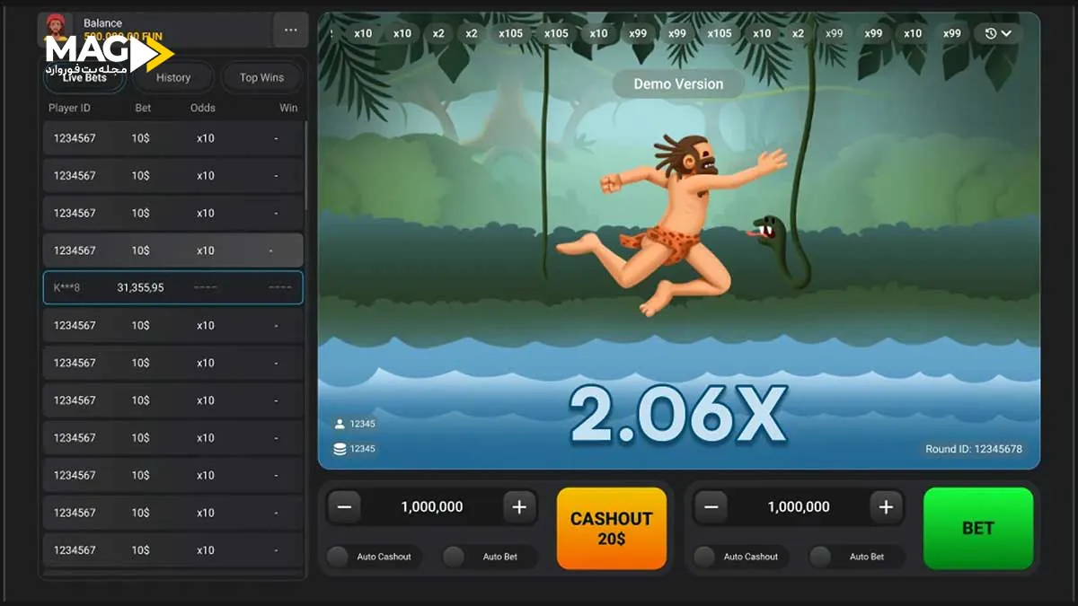
Task: Click the Bet column header
Action: (x=143, y=108)
